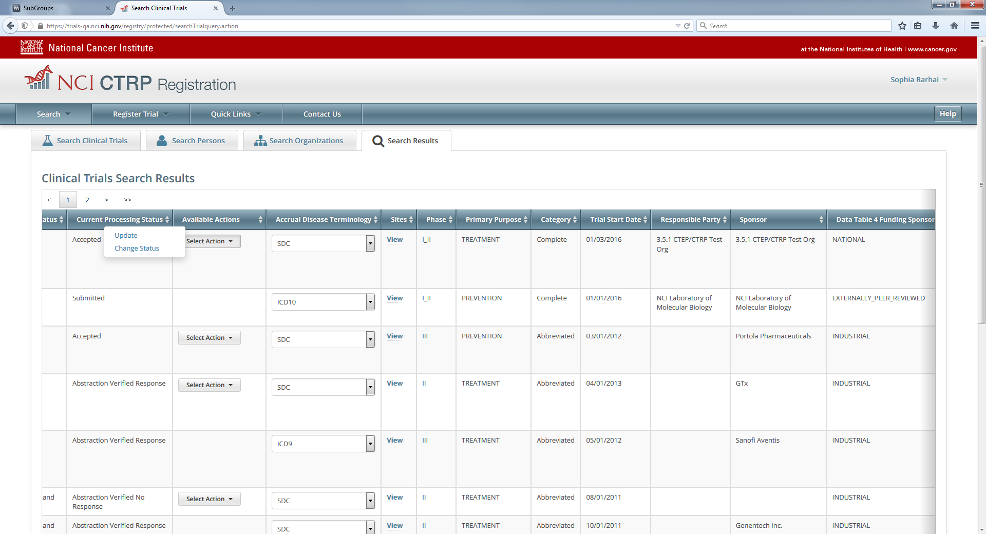Go to the browser home icon
Viewport: 986px width, 534px height.
pos(954,26)
